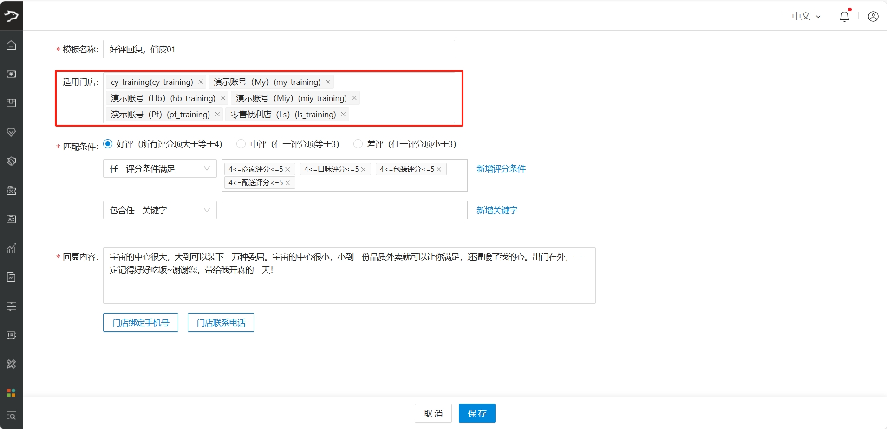The image size is (887, 429).
Task: Open the percent coupon ticket icon
Action: click(x=11, y=190)
